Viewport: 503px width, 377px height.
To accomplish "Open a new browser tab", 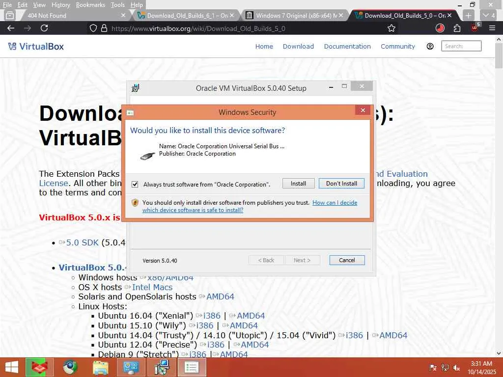I will pos(468,15).
